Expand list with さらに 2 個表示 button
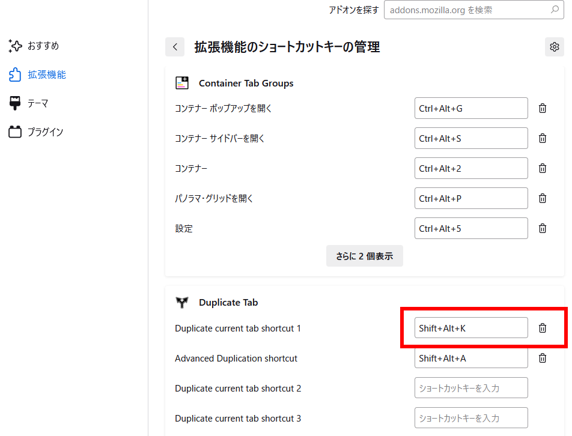Image resolution: width=572 pixels, height=436 pixels. click(365, 256)
